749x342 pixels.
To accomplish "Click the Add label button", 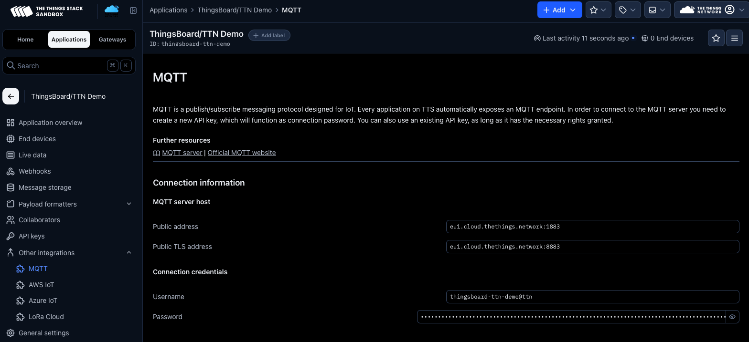I will pyautogui.click(x=269, y=35).
